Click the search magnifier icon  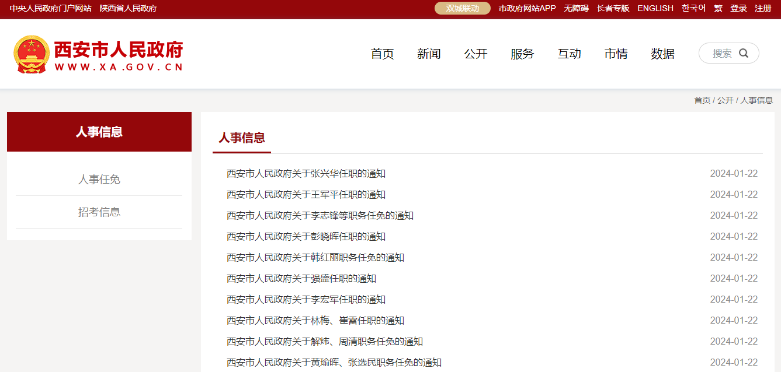[744, 53]
